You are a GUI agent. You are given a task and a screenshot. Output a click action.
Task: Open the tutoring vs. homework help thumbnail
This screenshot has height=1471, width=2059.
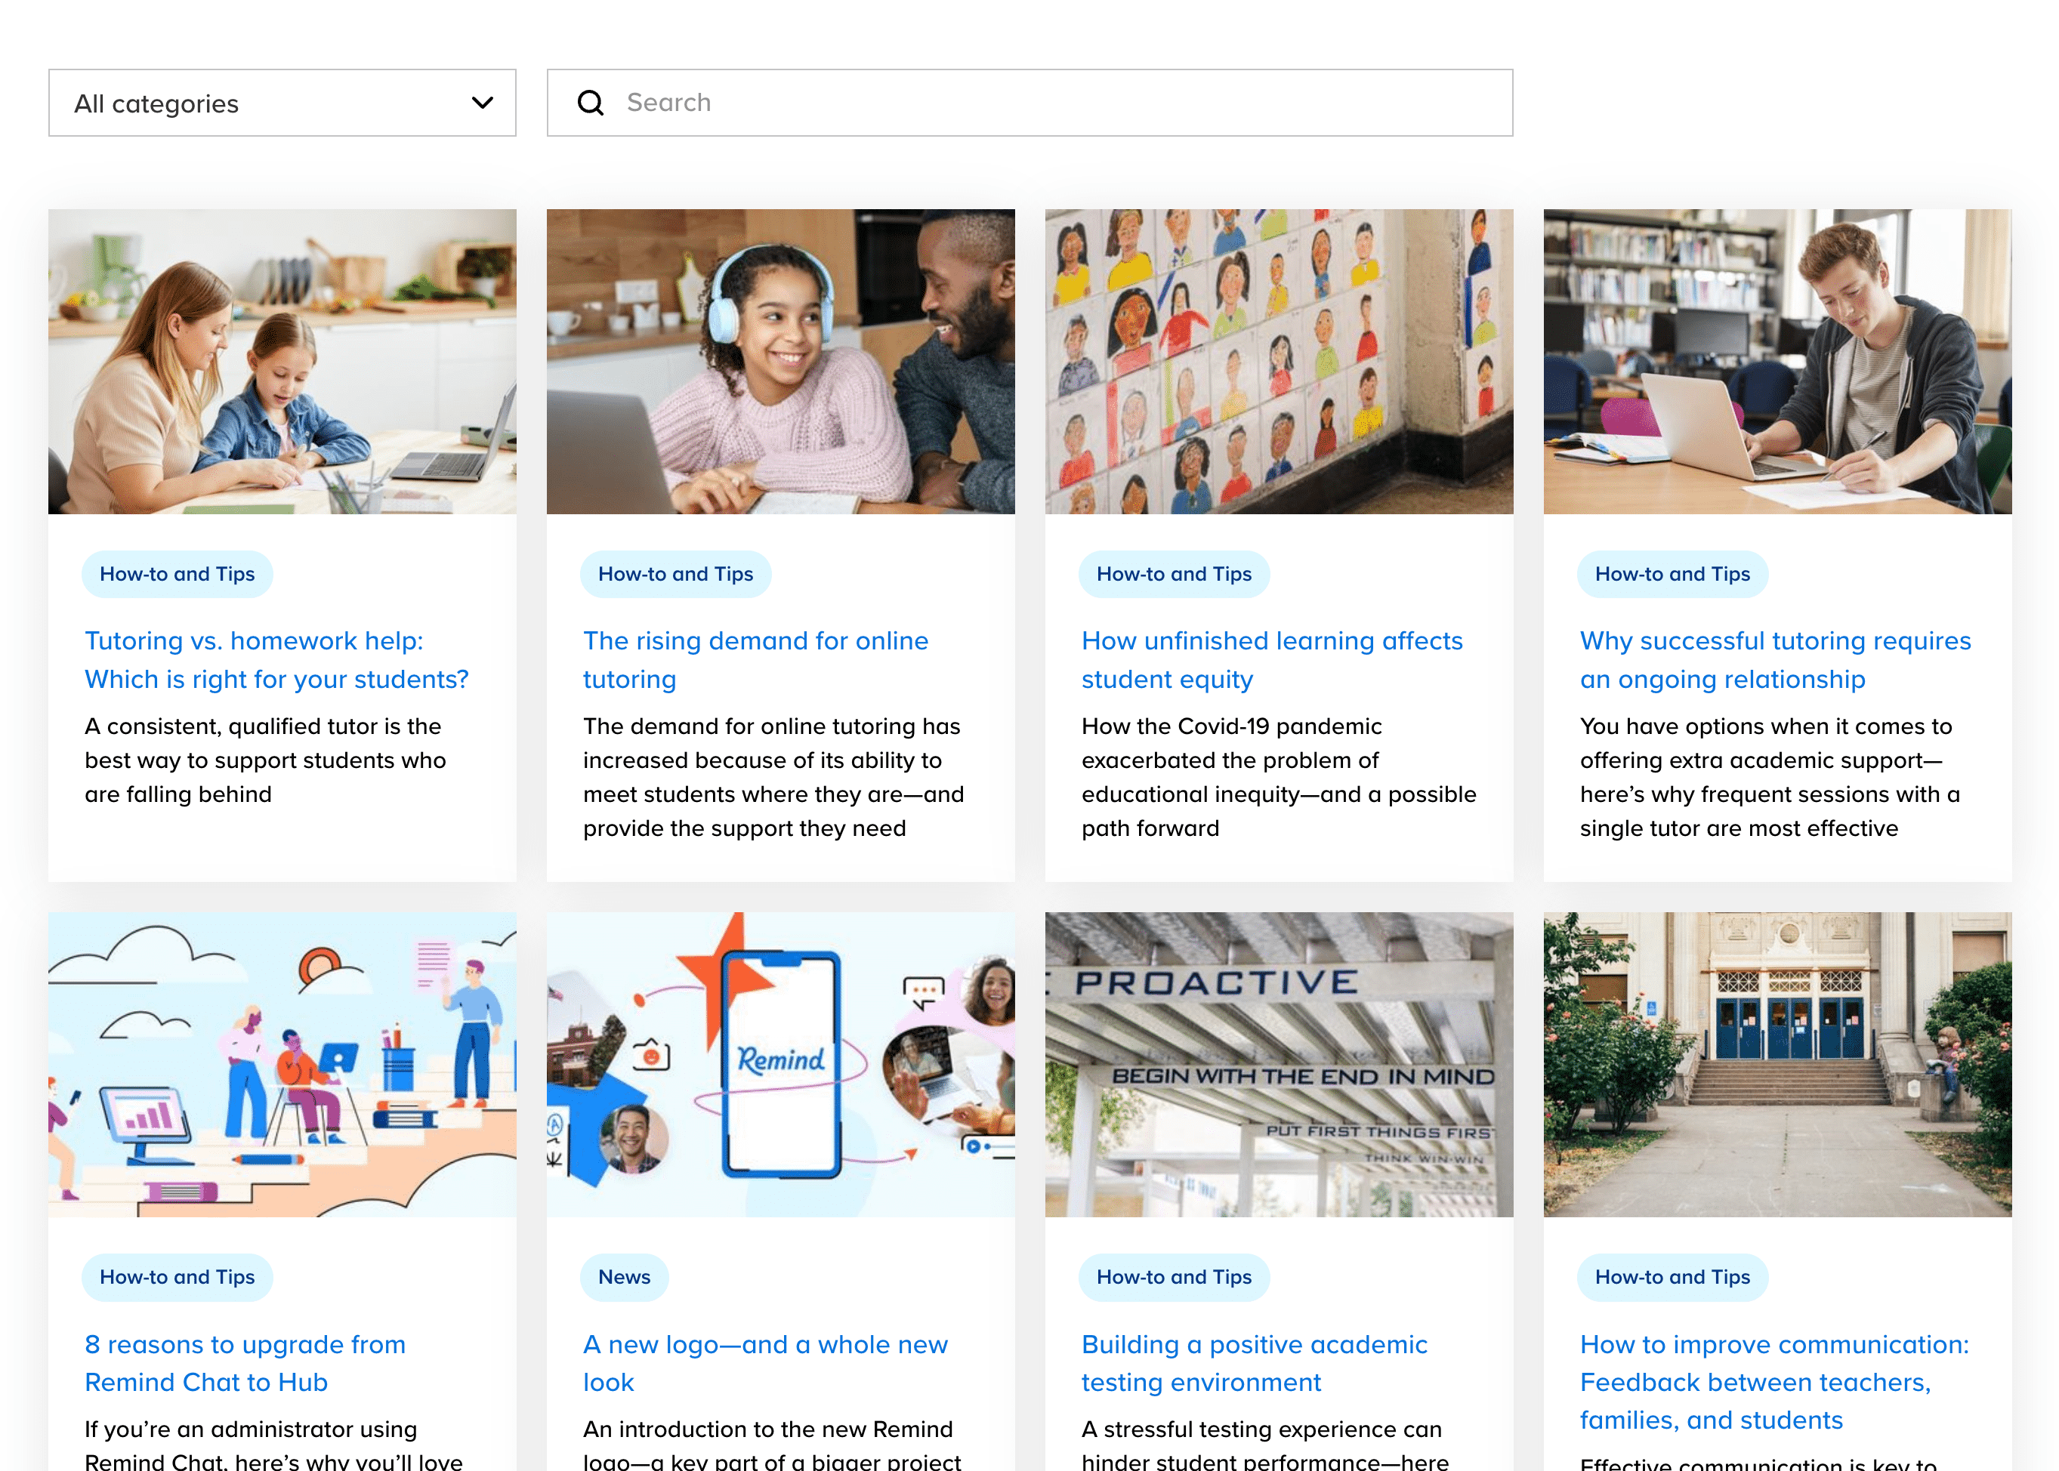coord(282,362)
